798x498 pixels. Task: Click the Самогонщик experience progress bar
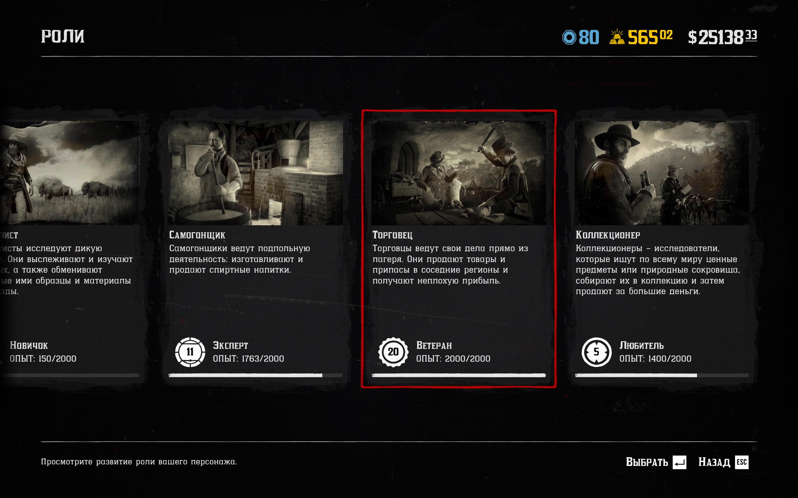(255, 375)
